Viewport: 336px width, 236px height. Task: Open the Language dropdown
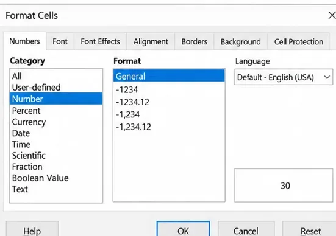[x=284, y=77]
